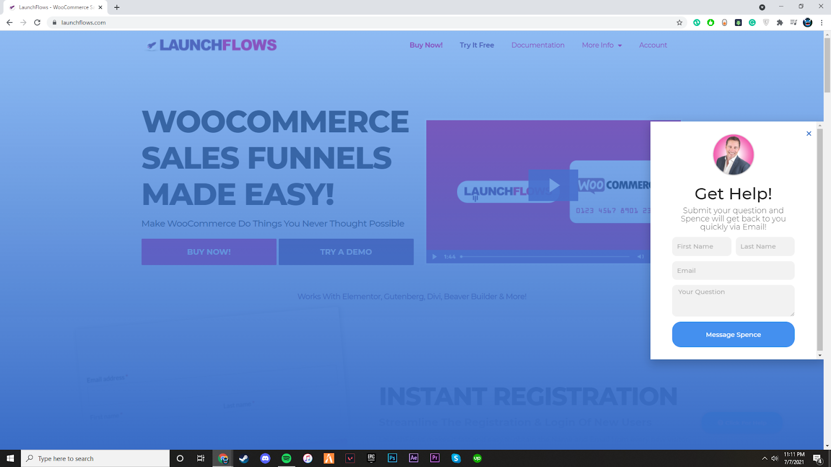
Task: Submit with the Message Spence button
Action: coord(733,335)
